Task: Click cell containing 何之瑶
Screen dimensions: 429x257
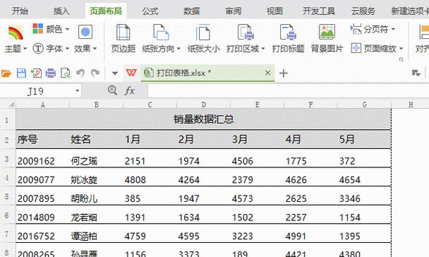Action: [x=96, y=159]
